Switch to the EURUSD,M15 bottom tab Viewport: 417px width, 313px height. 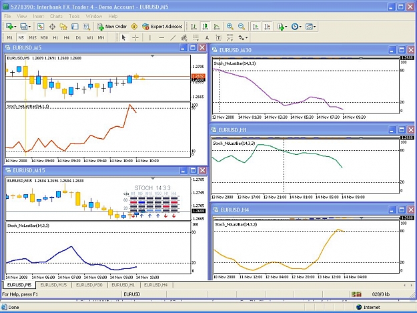[53, 285]
